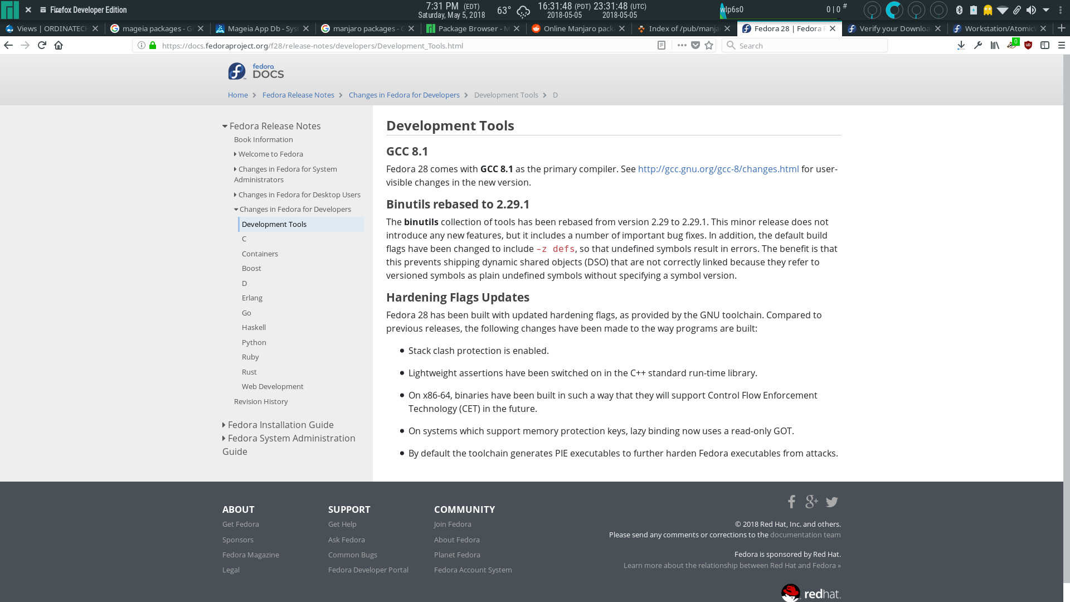Expand the Fedora Installation Guide

224,425
